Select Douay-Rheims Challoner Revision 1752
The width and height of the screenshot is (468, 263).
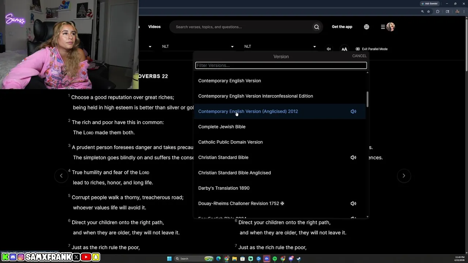[280, 203]
